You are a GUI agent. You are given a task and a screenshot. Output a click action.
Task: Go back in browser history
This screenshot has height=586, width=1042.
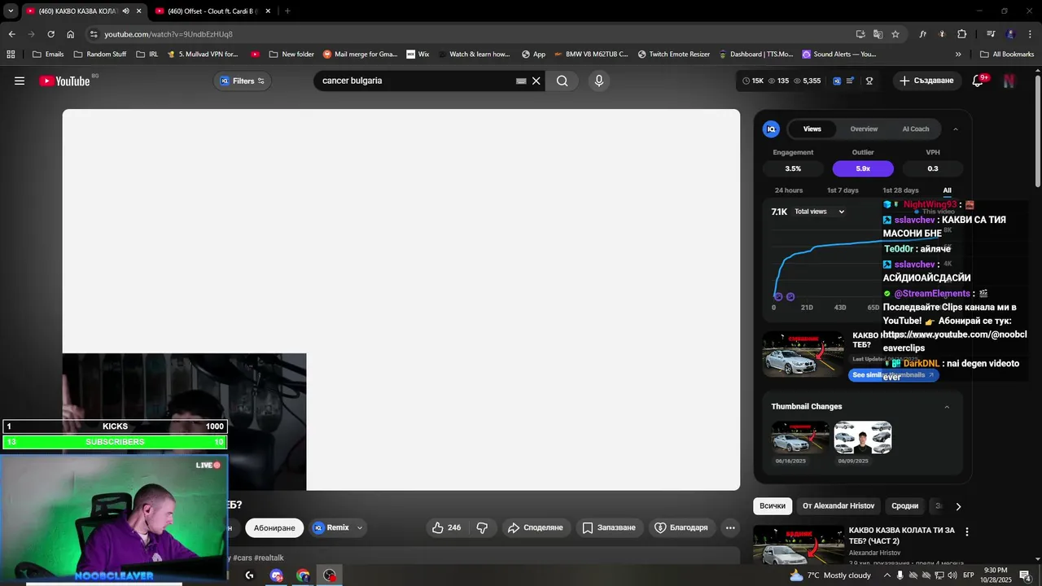click(x=11, y=34)
